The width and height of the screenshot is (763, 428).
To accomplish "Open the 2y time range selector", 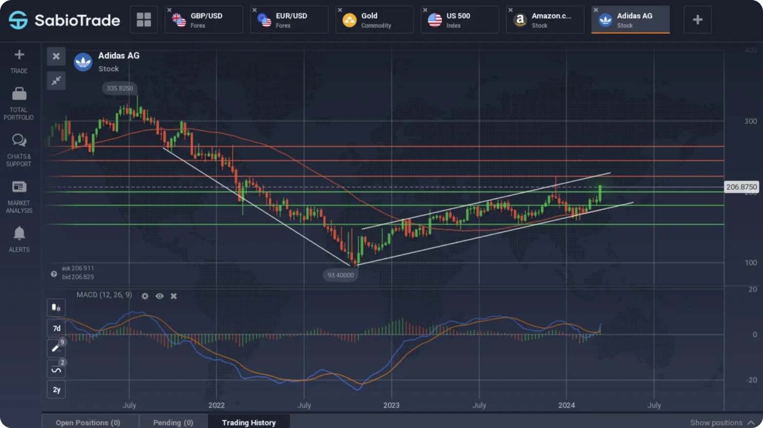I will 56,390.
